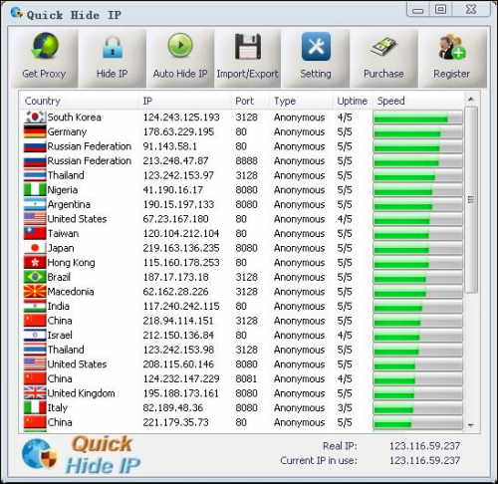Click the United Kingdom flag icon
Screen dimensions: 498x484
pos(35,393)
